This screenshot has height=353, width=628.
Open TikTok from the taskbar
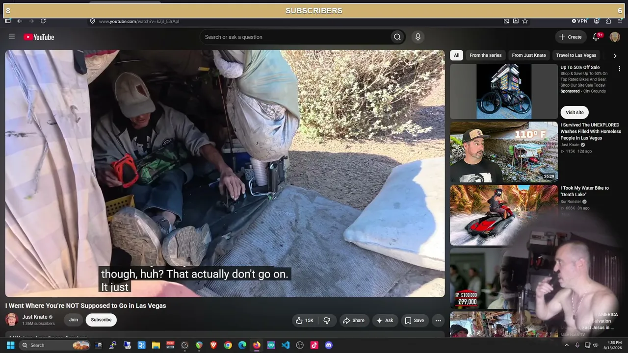click(314, 345)
